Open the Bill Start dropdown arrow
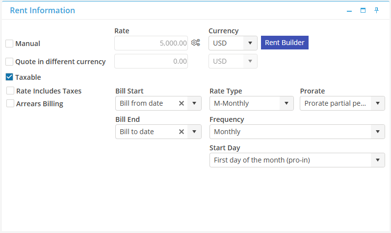The height and width of the screenshot is (233, 391). 194,103
